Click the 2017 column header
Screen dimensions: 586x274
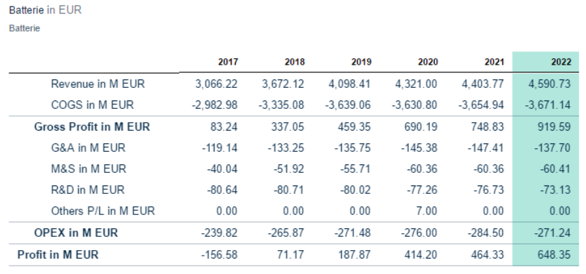[228, 62]
